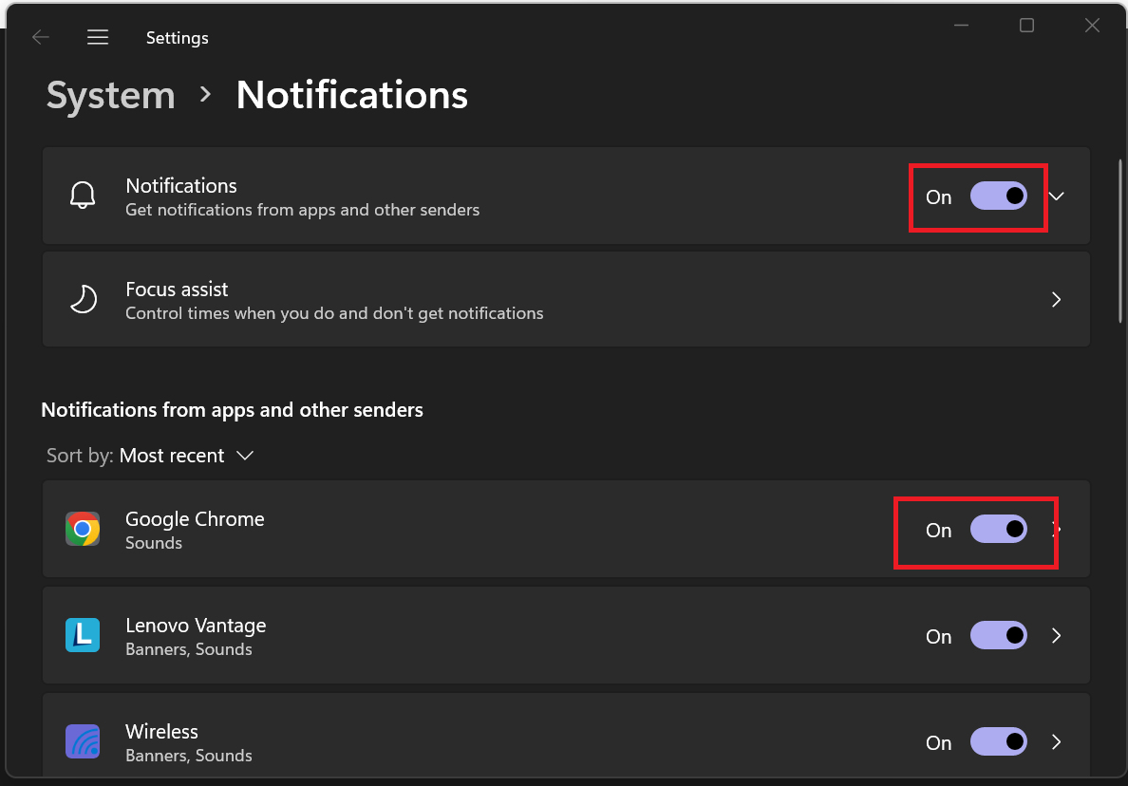Click the Notifications bell icon
The width and height of the screenshot is (1128, 786).
pos(84,196)
